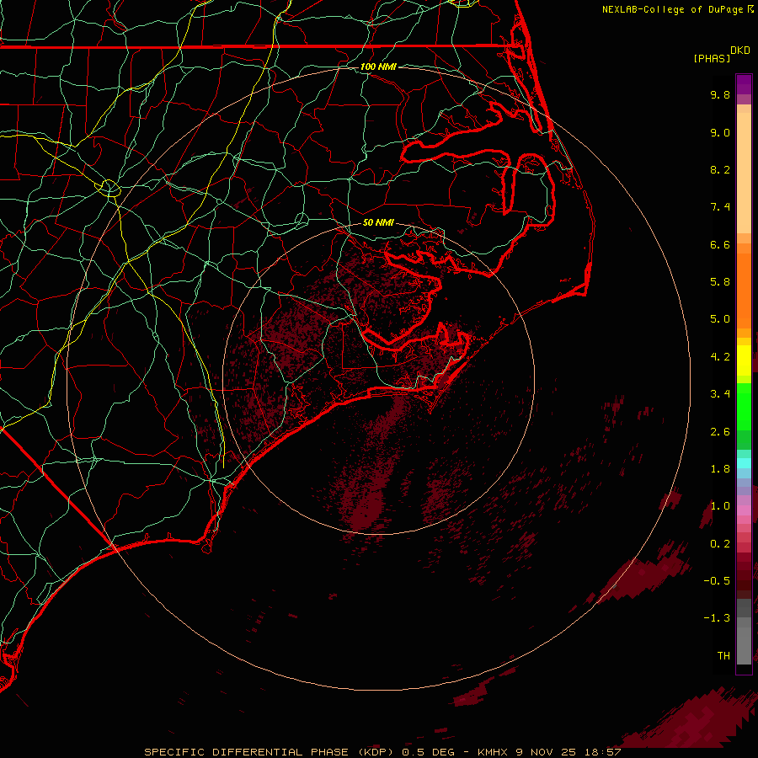The height and width of the screenshot is (758, 758).
Task: Select the 7.4 scale value
Action: 720,207
